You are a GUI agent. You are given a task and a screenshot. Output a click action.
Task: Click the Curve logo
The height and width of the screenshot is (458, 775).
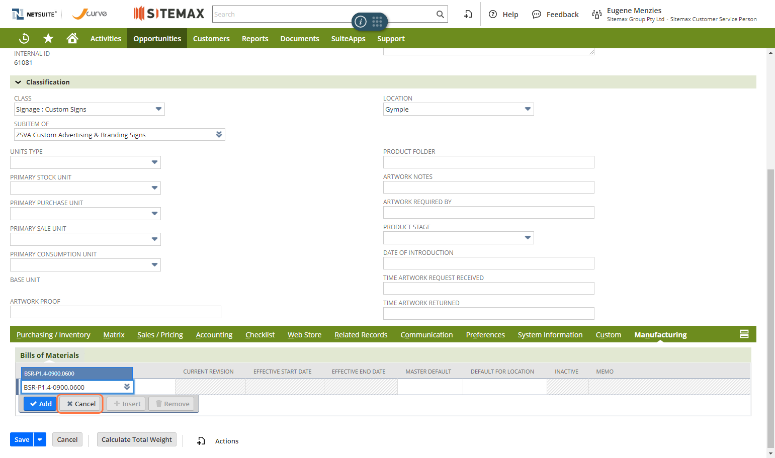point(90,14)
